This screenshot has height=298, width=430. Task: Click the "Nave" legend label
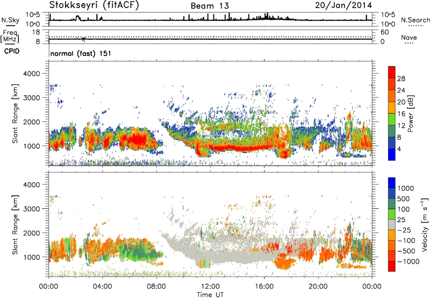409,38
